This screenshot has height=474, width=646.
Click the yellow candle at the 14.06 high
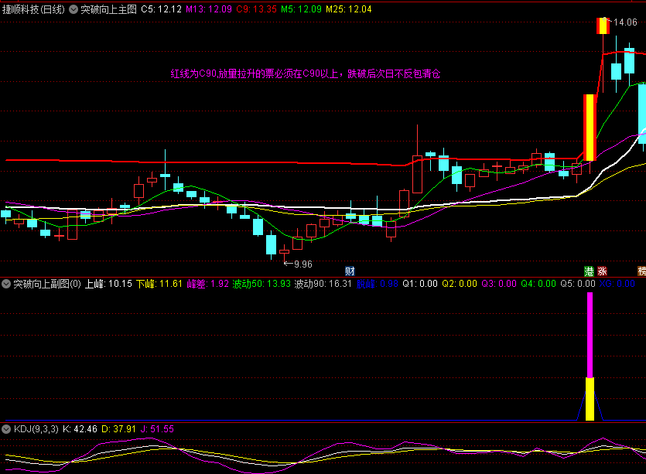[603, 26]
